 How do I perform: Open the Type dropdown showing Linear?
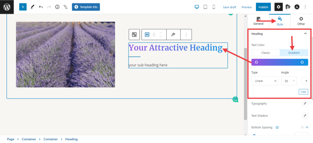tap(265, 81)
